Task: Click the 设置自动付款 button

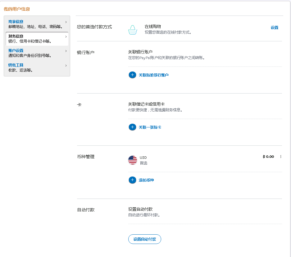Action: (x=144, y=239)
